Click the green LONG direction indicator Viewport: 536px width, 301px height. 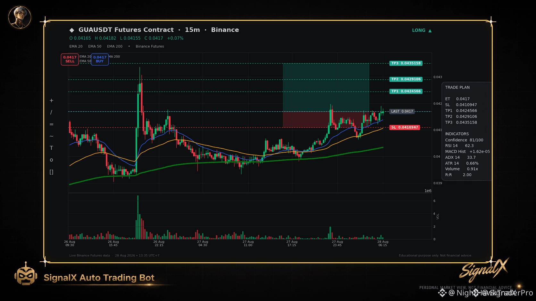422,30
